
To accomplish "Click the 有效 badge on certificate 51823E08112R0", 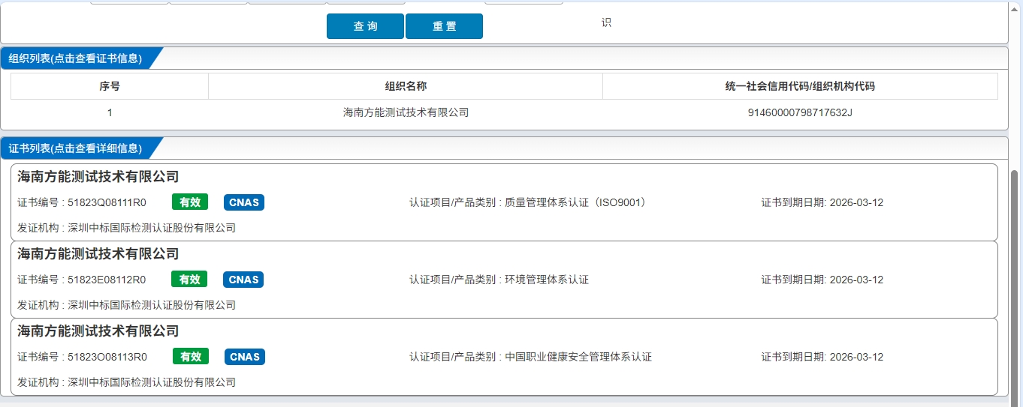I will 190,280.
